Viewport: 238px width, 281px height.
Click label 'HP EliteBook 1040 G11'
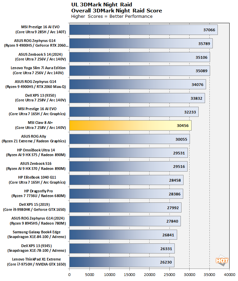tap(37, 177)
